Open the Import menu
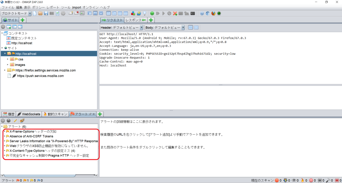Image resolution: width=342 pixels, height=183 pixels. pos(76,7)
